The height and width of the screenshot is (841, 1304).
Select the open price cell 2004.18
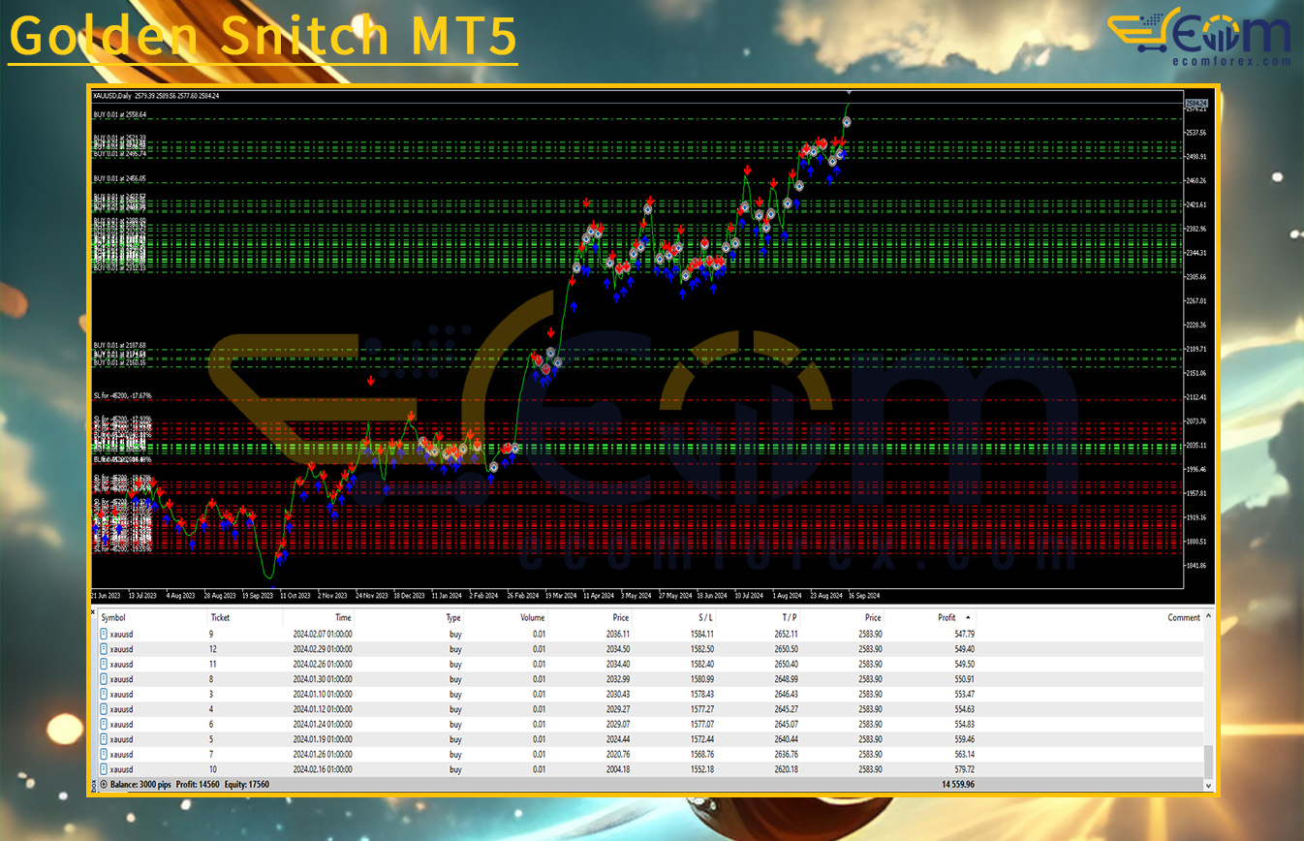click(x=617, y=769)
